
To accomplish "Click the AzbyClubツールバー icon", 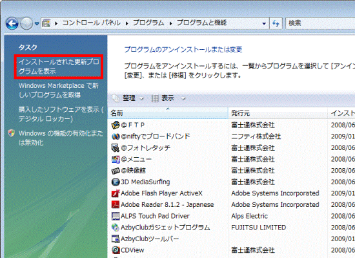I will 116,239.
